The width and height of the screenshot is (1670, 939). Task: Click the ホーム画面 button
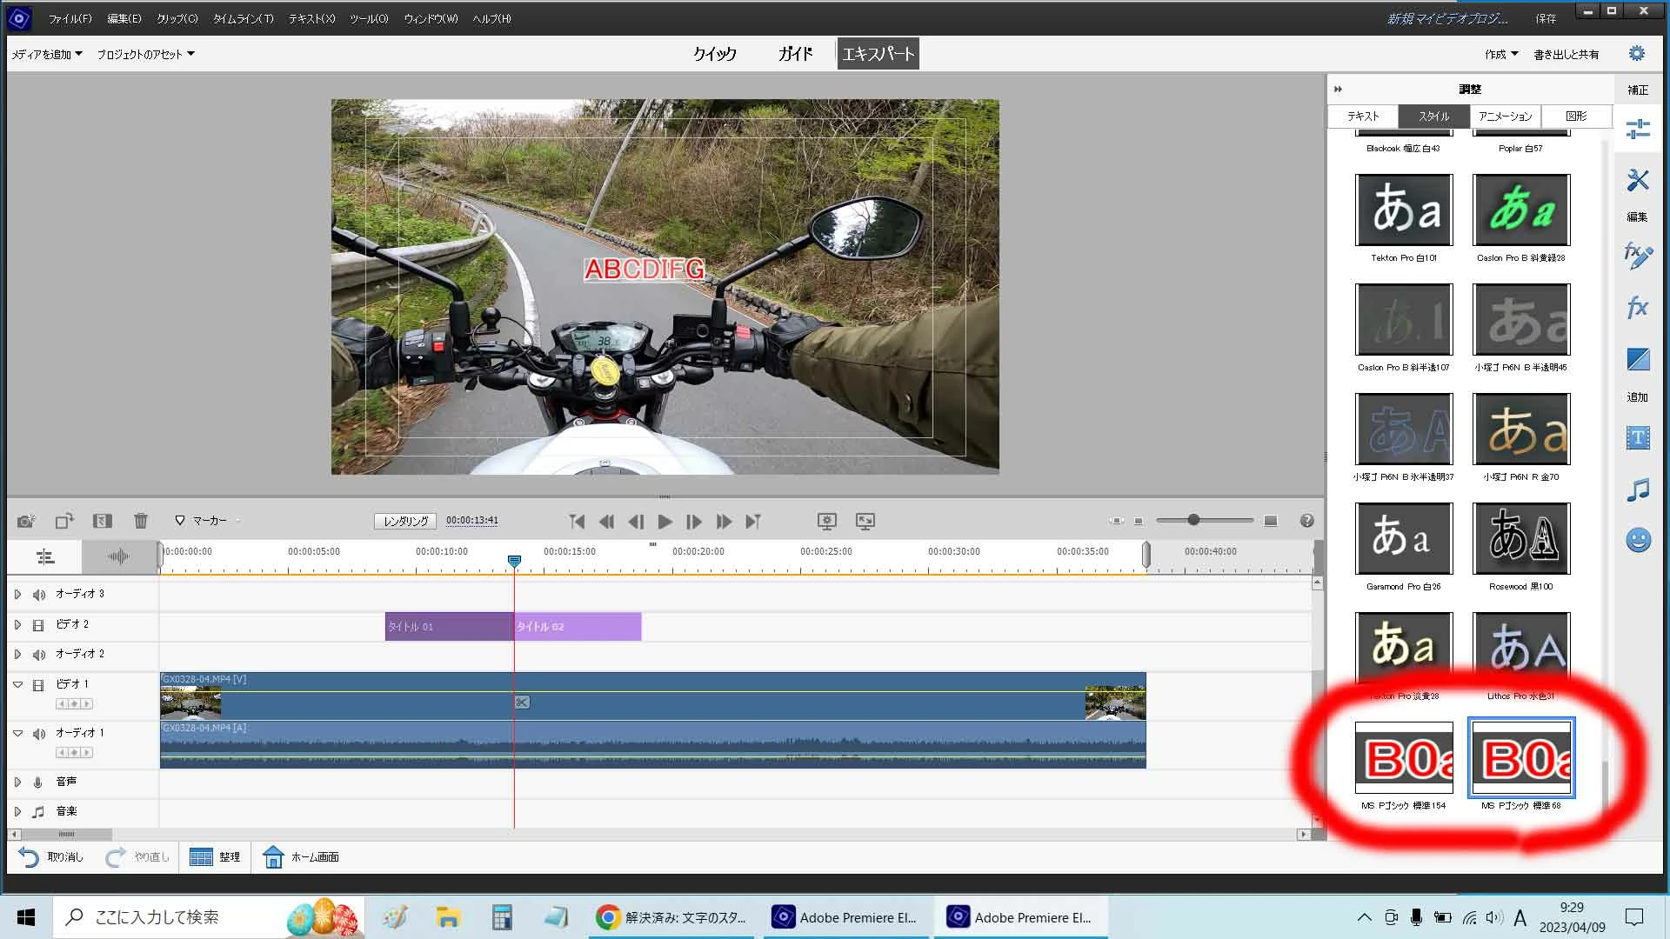pos(302,857)
